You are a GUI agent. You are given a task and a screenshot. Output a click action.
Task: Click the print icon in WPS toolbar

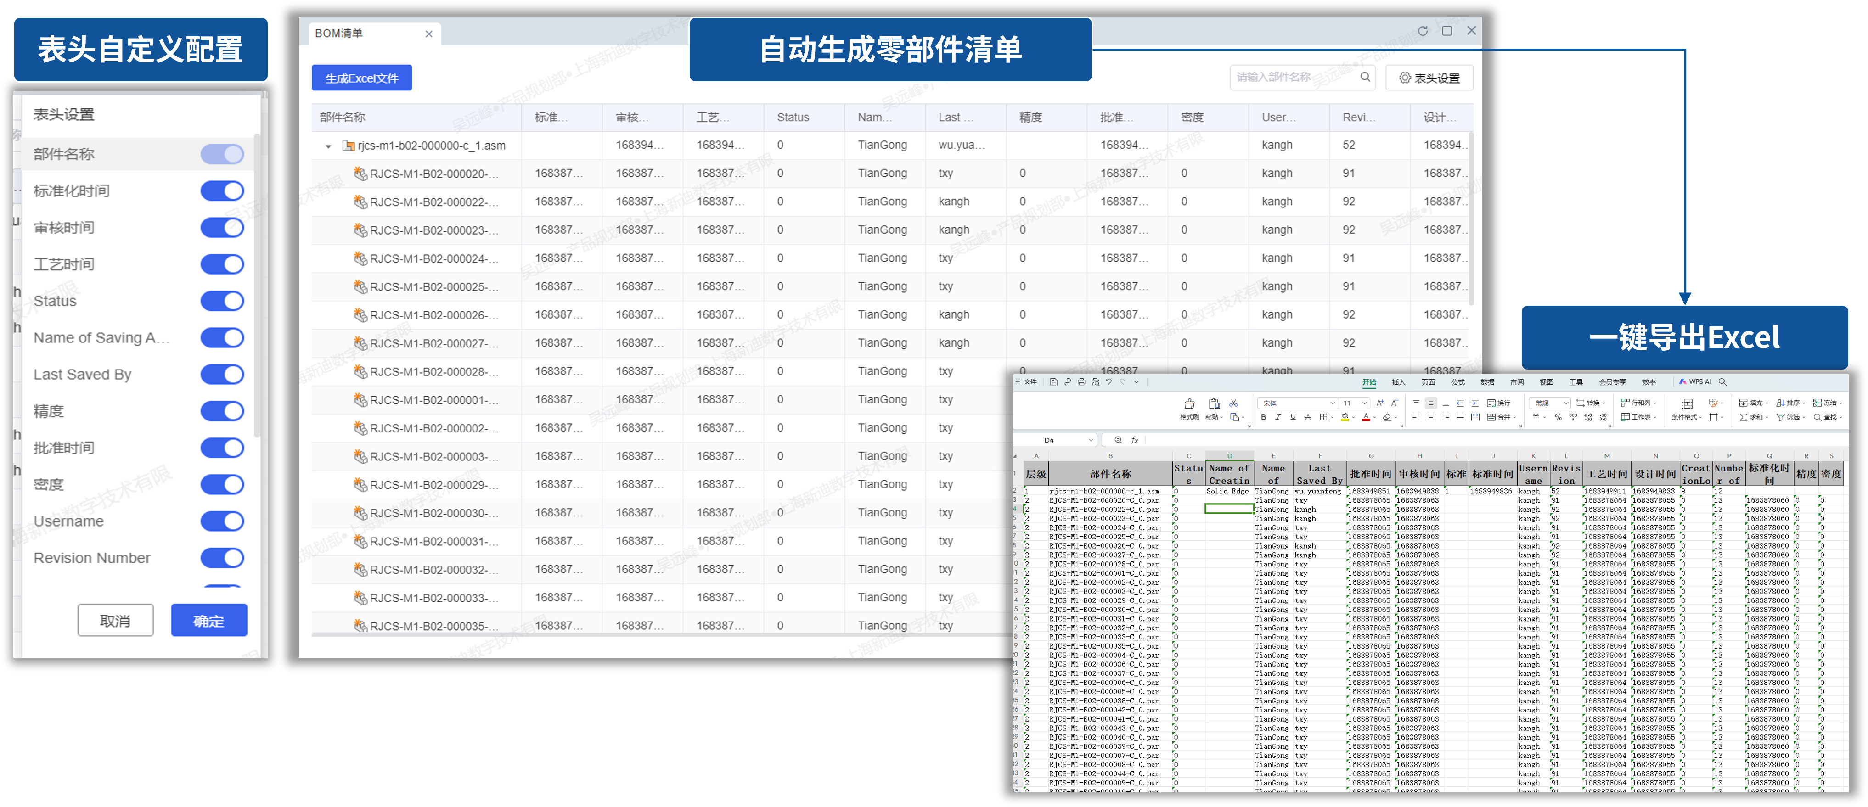[1082, 382]
